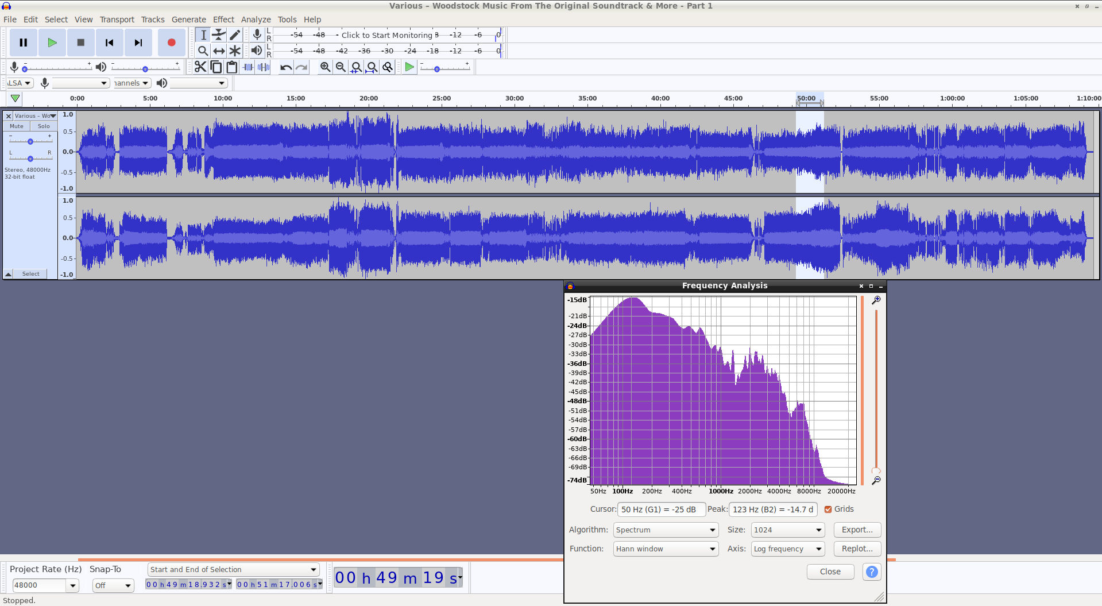
Task: Click Trim audio outside selection icon
Action: (248, 67)
